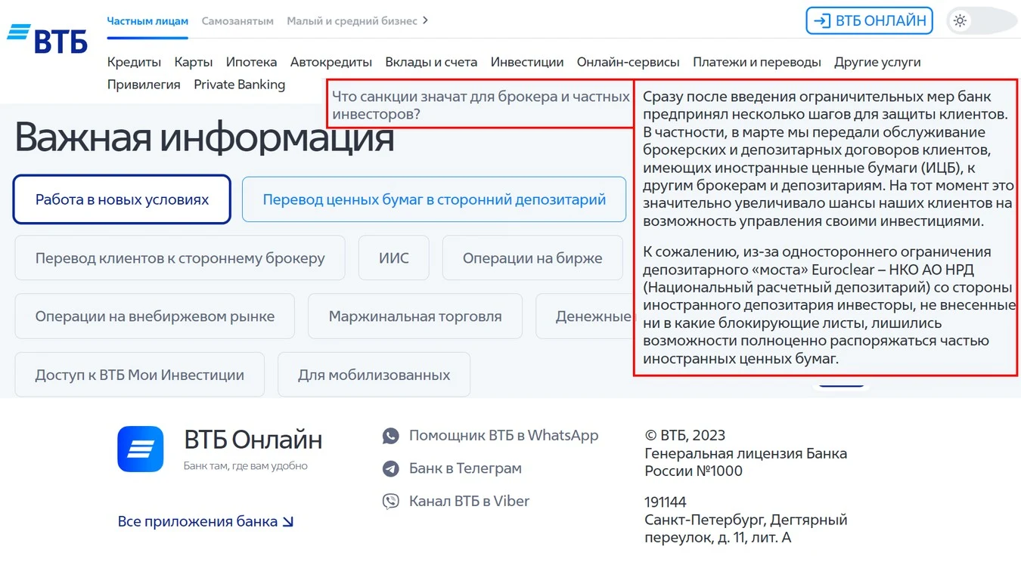The width and height of the screenshot is (1021, 562).
Task: Switch to Самозанятым section
Action: [x=237, y=21]
